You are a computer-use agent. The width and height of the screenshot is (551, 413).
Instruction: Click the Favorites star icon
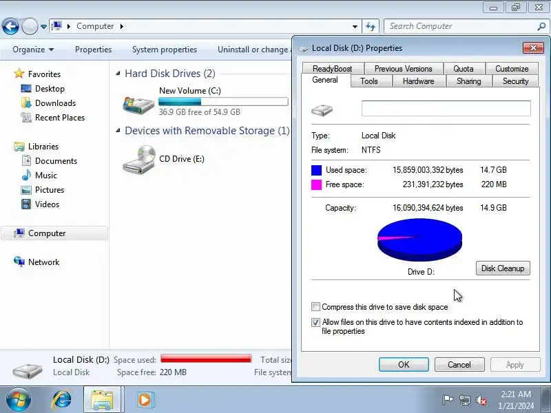[19, 74]
